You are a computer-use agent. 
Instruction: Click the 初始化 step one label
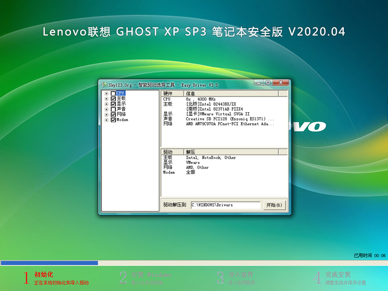(44, 275)
